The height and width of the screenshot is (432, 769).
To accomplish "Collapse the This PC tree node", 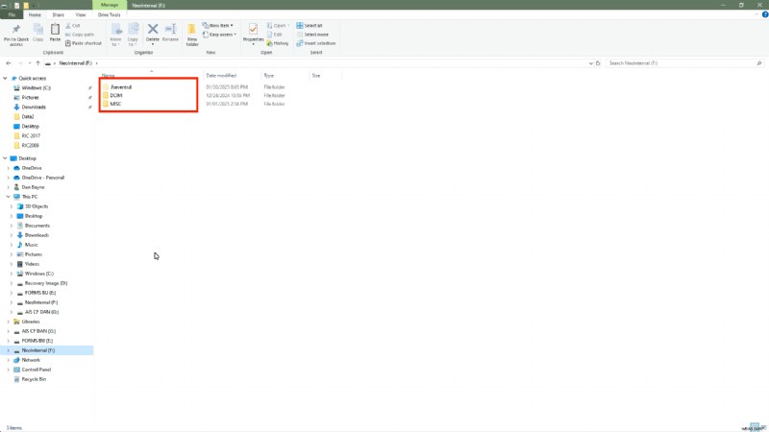I will (9, 196).
